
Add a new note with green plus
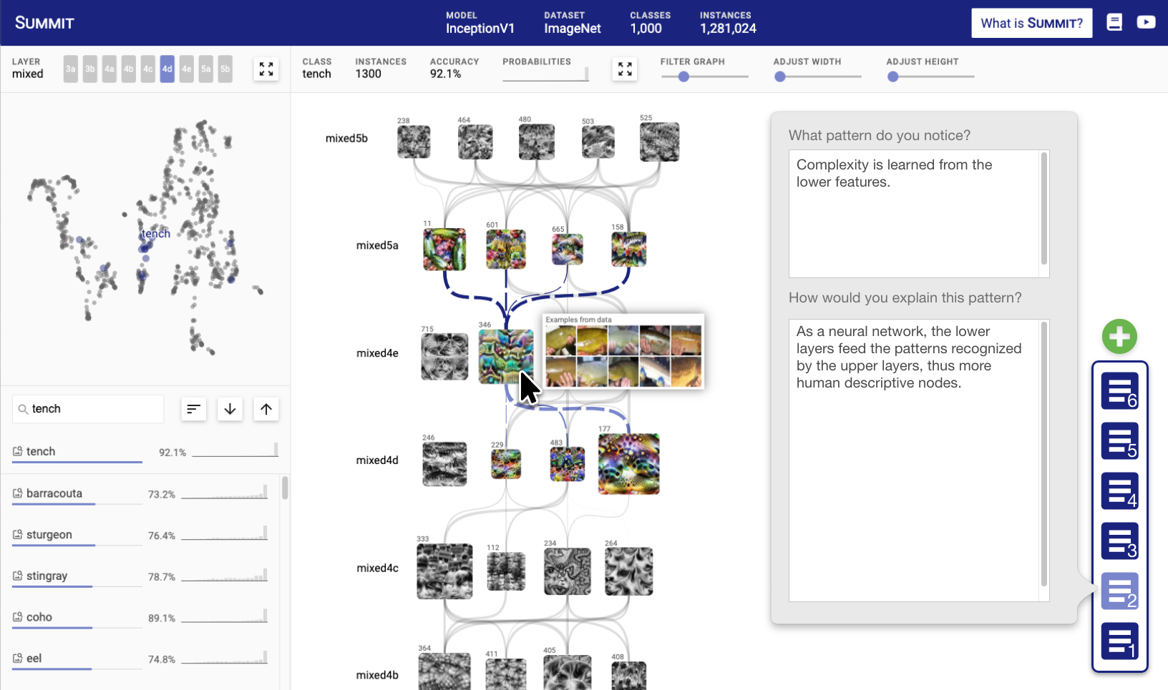[x=1119, y=337]
